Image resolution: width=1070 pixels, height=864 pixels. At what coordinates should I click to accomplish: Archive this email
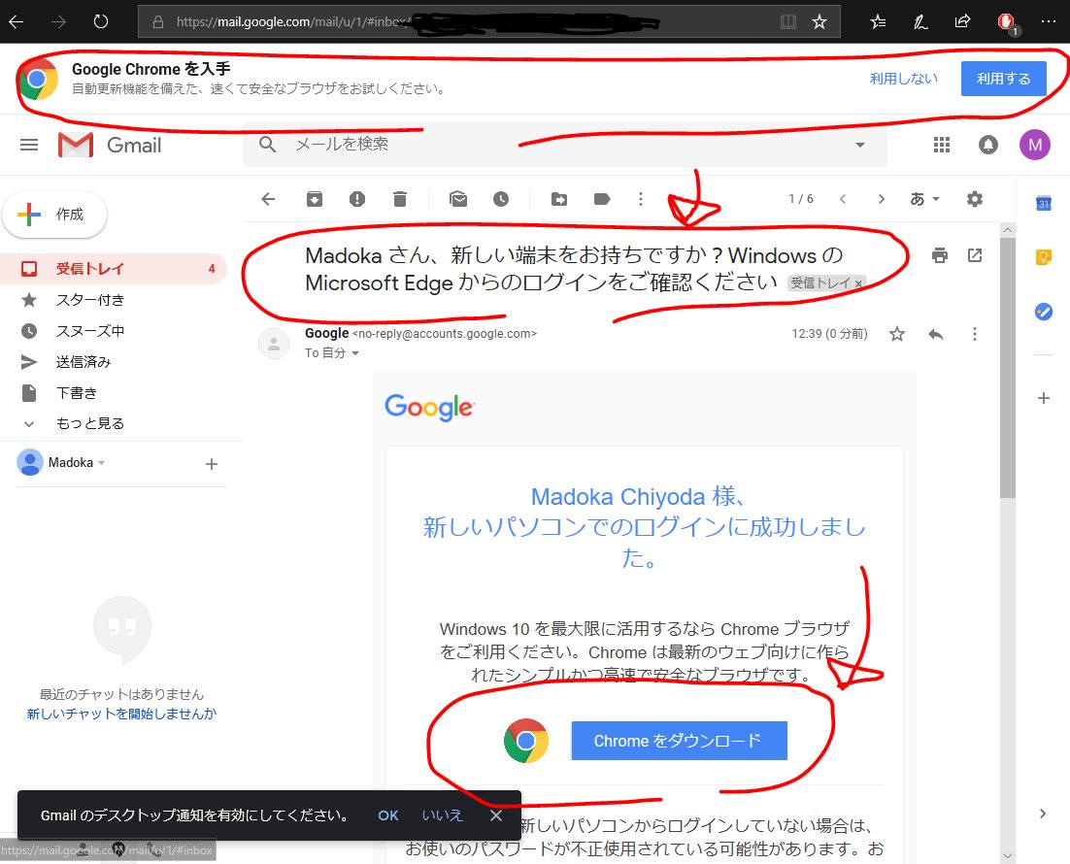point(315,199)
